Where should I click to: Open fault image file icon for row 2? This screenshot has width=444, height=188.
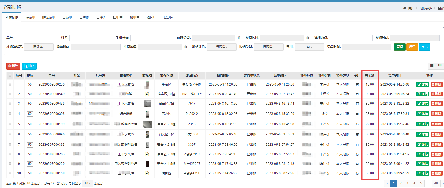coord(147,94)
